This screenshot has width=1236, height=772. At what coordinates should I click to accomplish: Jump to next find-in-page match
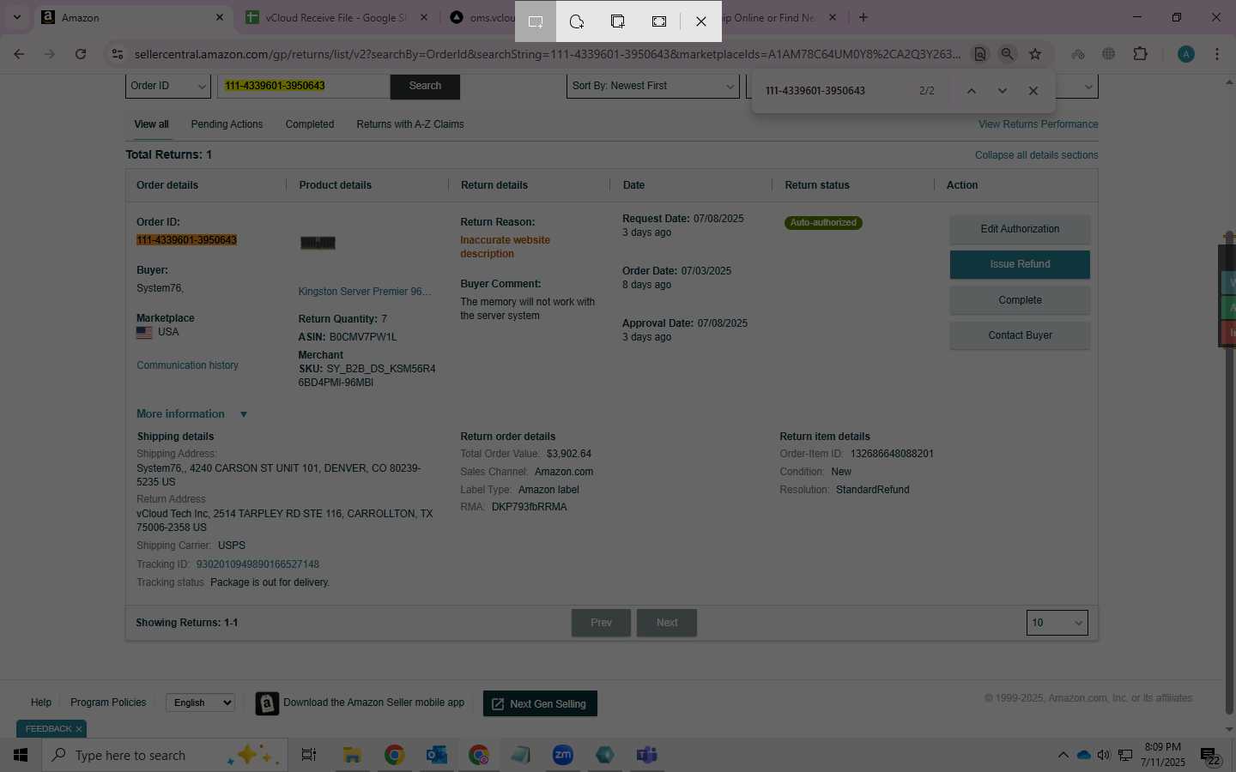point(1003,91)
